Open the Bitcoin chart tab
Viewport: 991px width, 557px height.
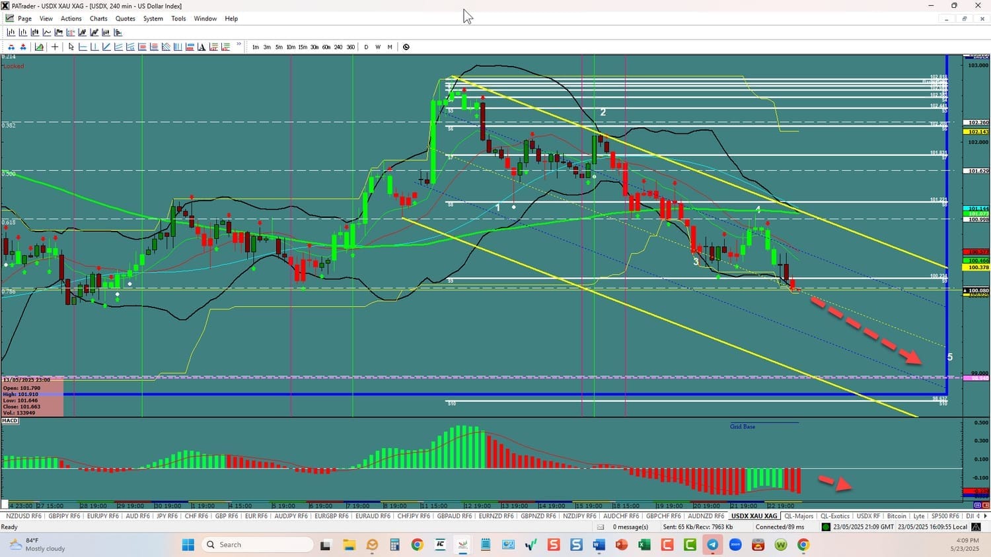897,516
